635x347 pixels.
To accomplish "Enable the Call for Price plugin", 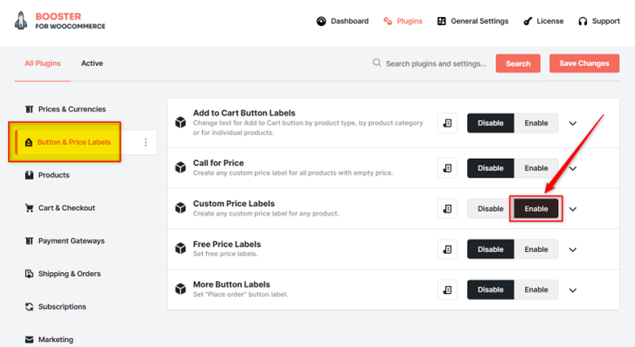I will point(536,168).
